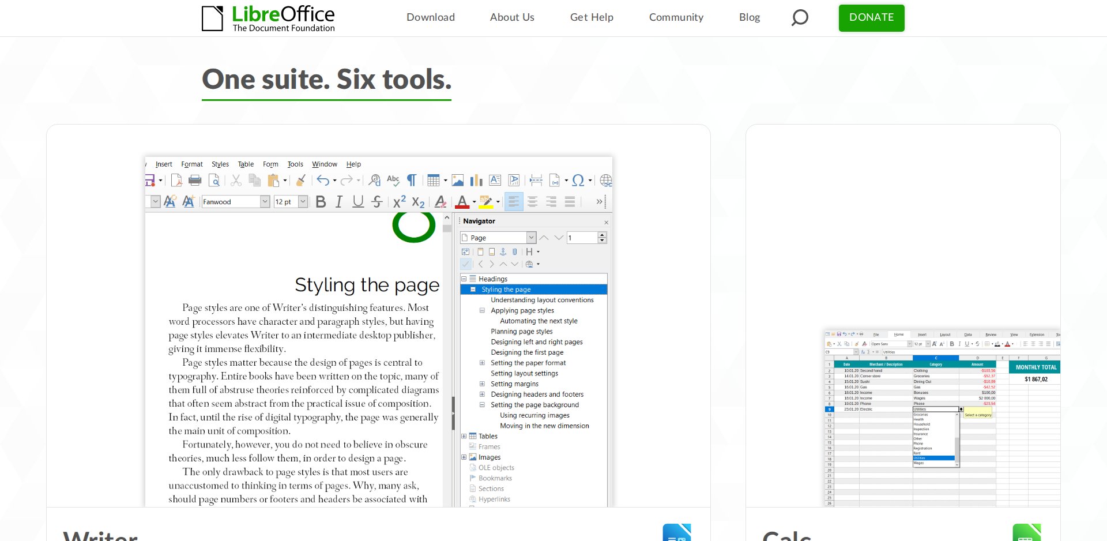Click the Undo arrow icon

(x=323, y=181)
